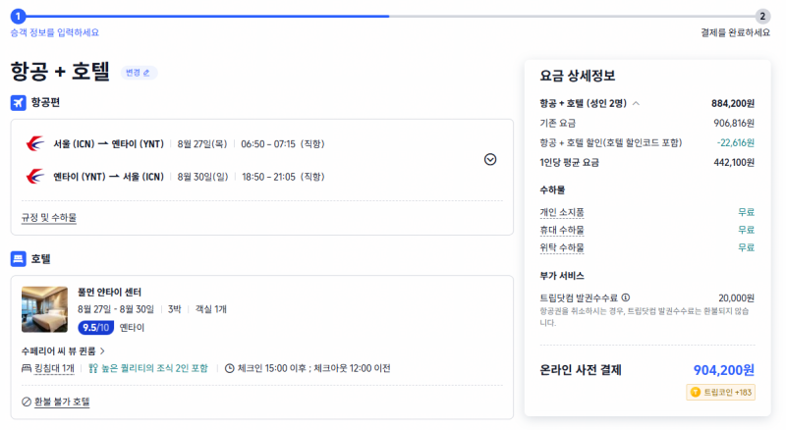
Task: Click 개인 소지품 baggage item
Action: click(561, 212)
